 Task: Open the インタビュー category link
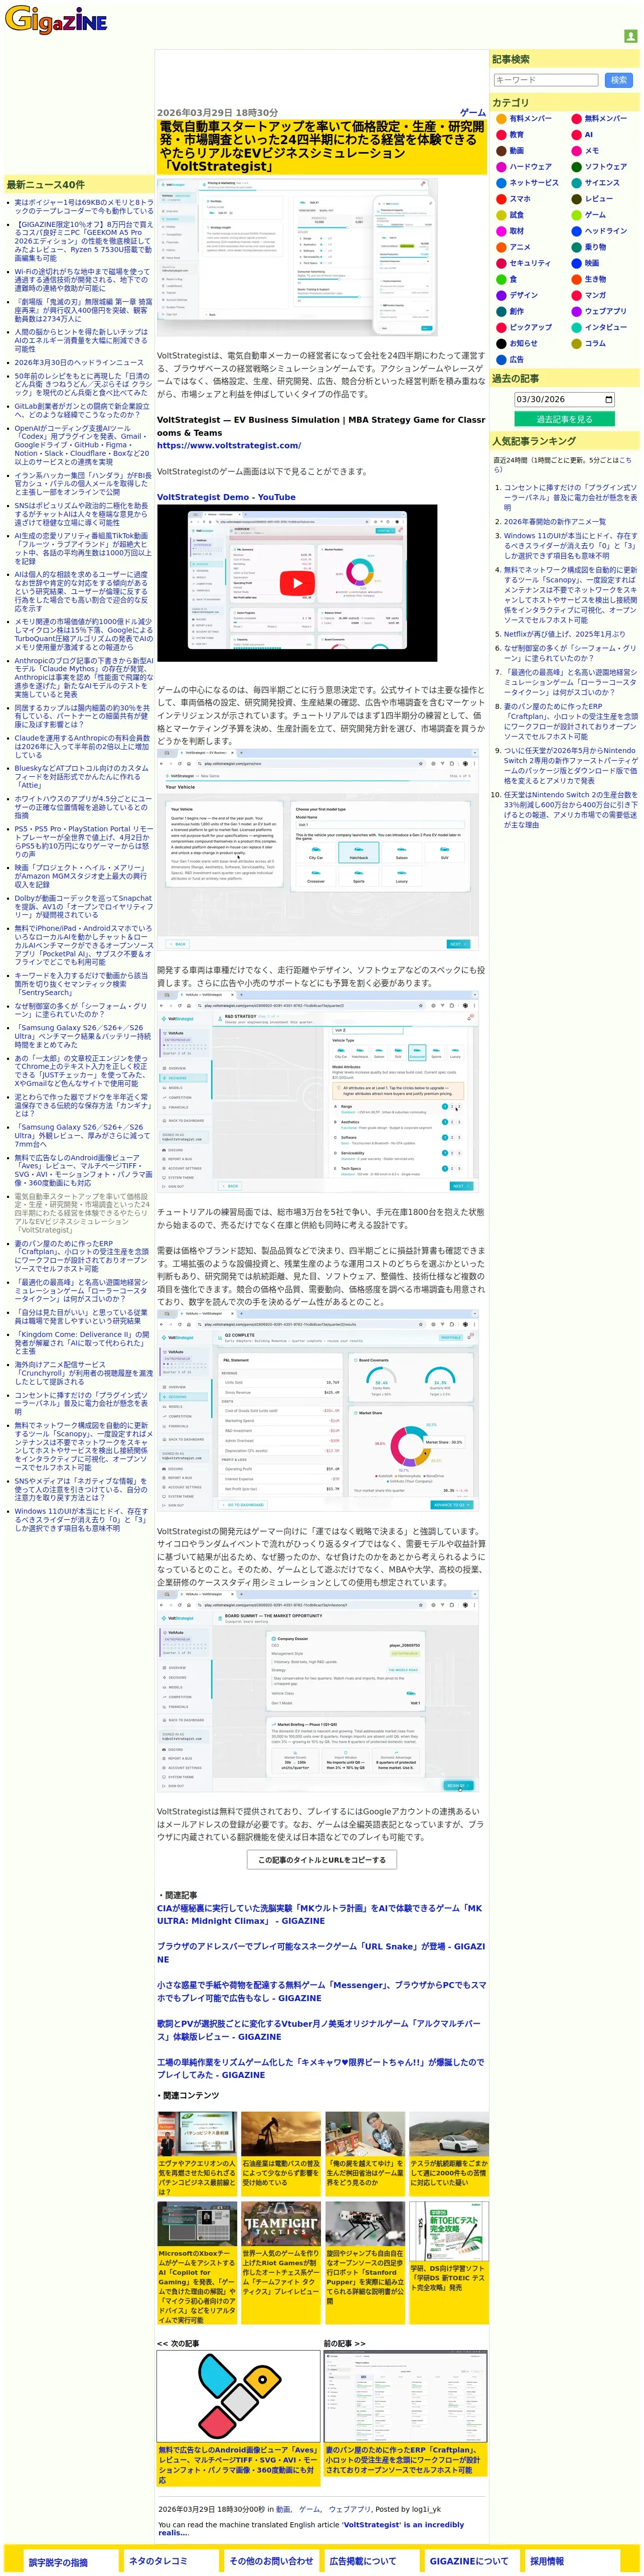pos(606,327)
